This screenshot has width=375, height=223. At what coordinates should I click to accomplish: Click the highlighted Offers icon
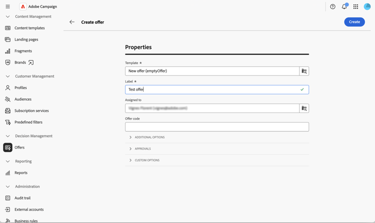point(7,147)
